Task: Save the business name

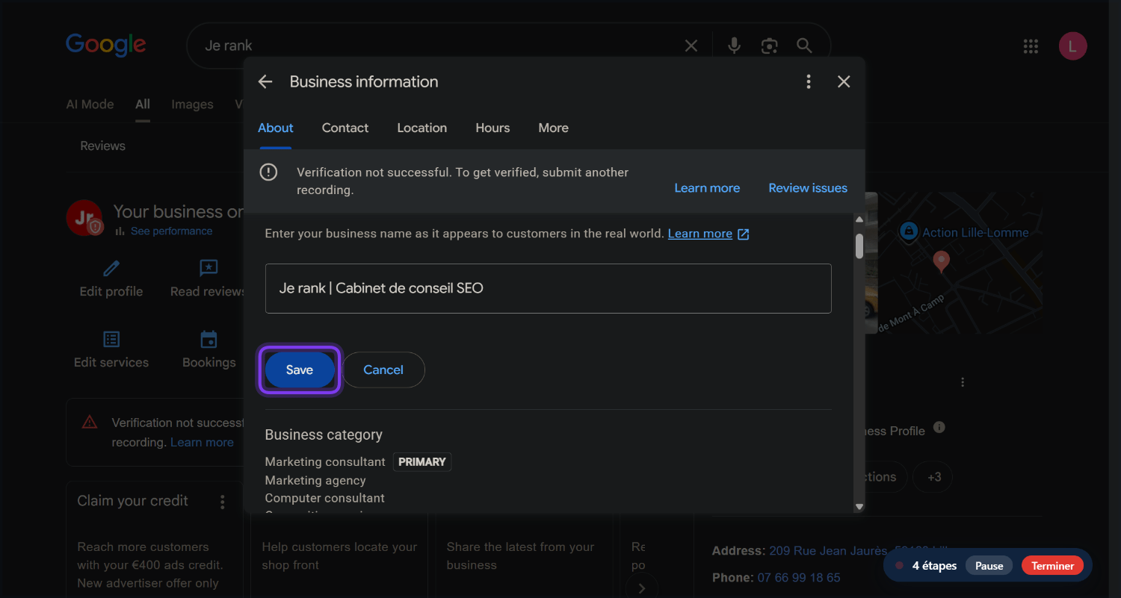Action: coord(300,370)
